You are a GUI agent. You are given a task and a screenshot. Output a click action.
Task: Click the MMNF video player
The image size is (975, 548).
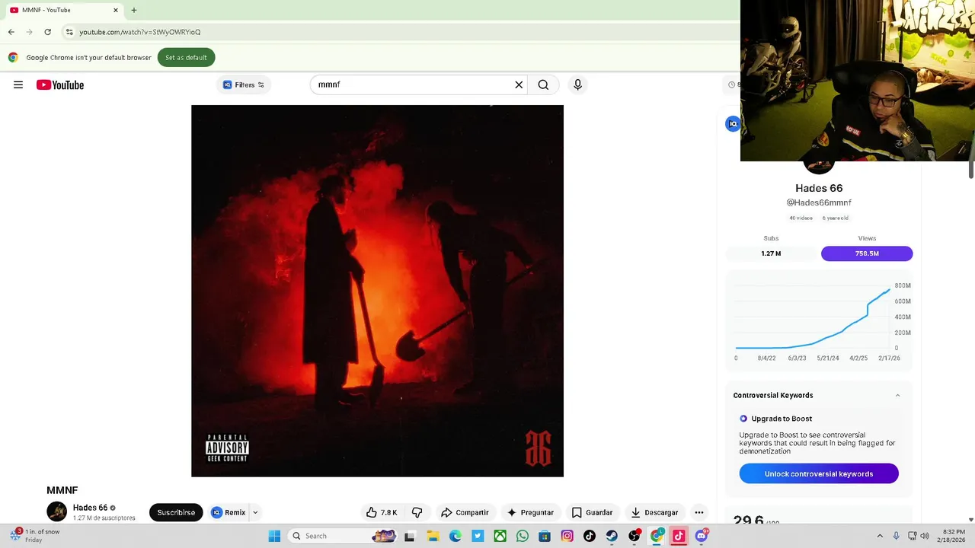pyautogui.click(x=377, y=291)
